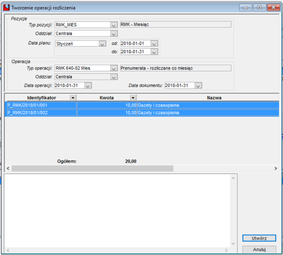Open the Typ pozycji dropdown RMK_MIES

click(114, 25)
